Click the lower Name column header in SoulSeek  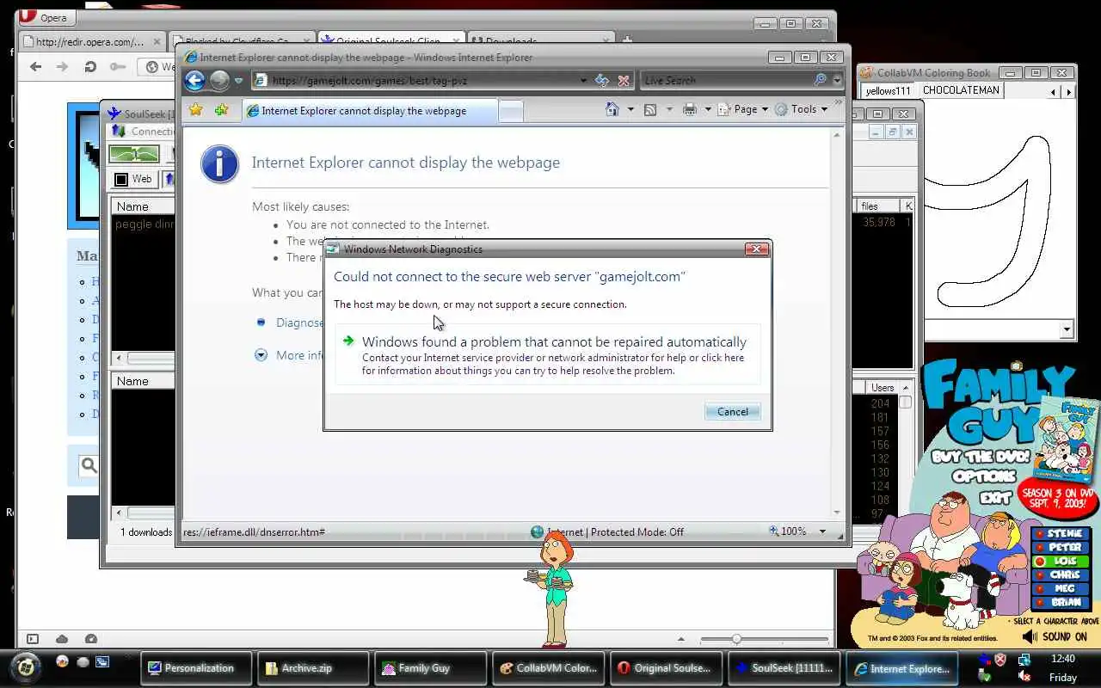click(x=143, y=381)
